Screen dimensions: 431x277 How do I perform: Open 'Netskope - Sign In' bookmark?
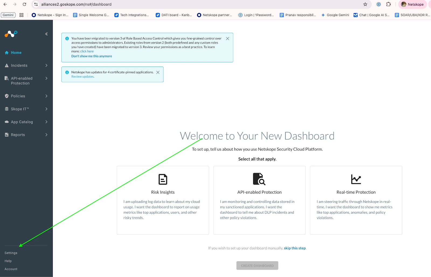click(x=50, y=15)
